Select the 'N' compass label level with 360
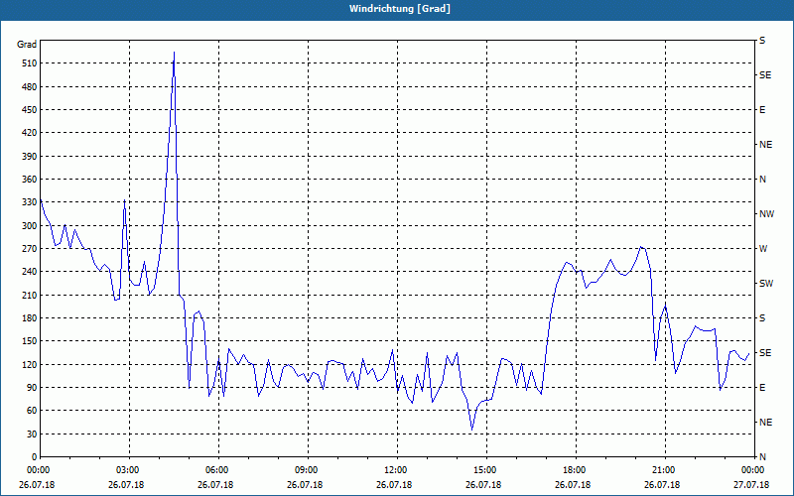Viewport: 794px width, 496px height. pyautogui.click(x=762, y=180)
